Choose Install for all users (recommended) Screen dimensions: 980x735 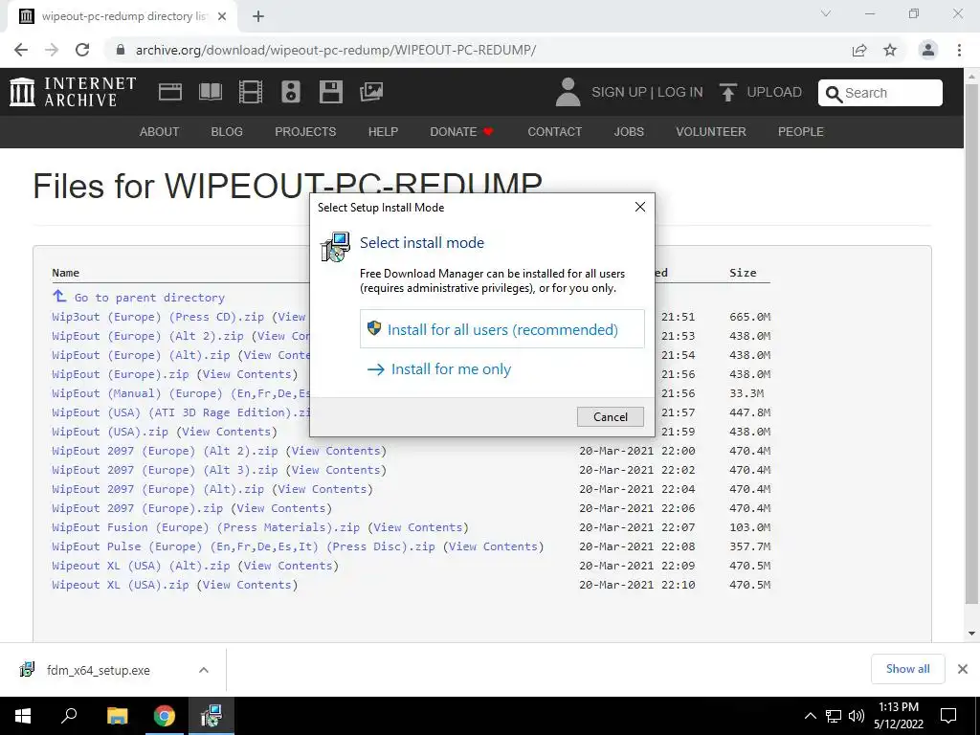pyautogui.click(x=501, y=329)
